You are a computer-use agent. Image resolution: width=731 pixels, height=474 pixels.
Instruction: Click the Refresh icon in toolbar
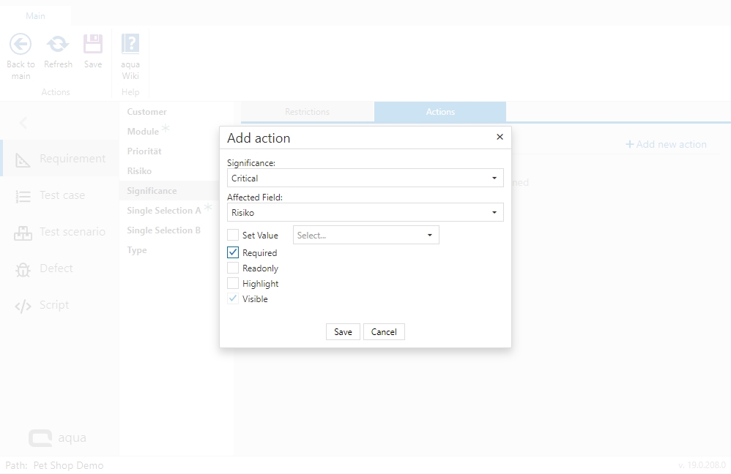coord(58,45)
